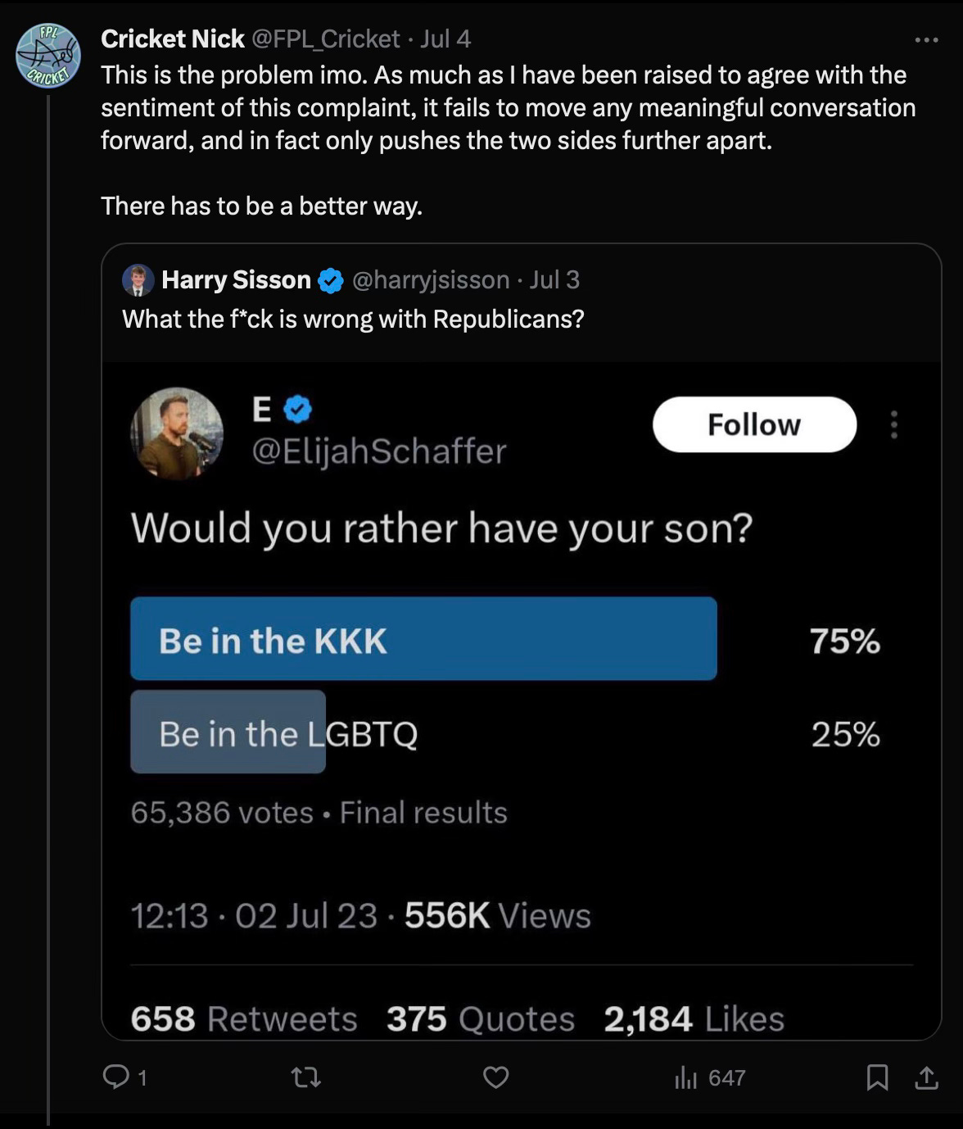Bookmark this tweet
This screenshot has width=963, height=1129.
[877, 1077]
